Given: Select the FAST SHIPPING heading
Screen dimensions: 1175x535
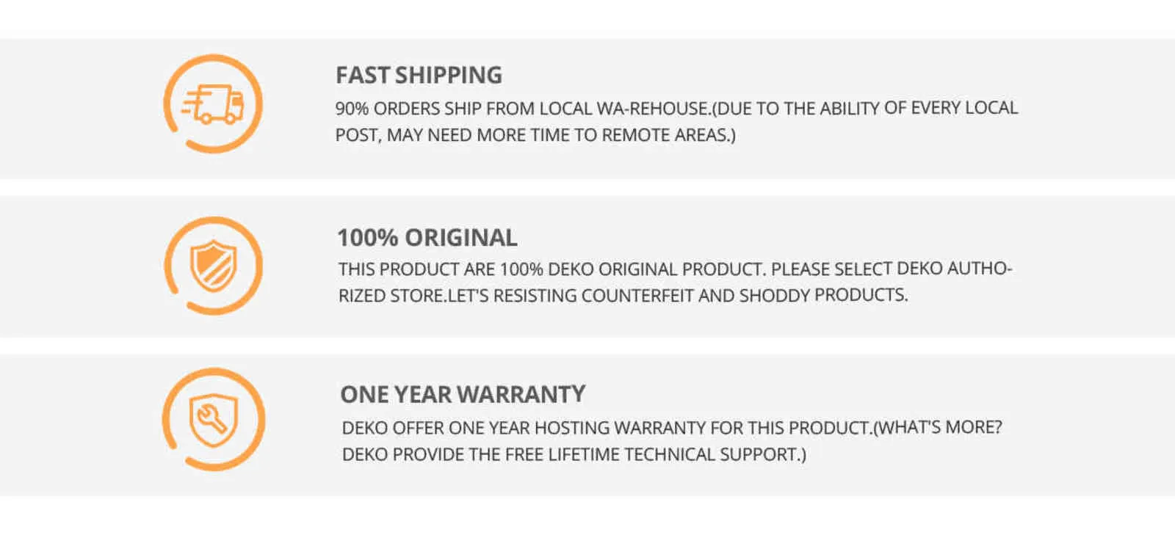Looking at the screenshot, I should point(419,75).
